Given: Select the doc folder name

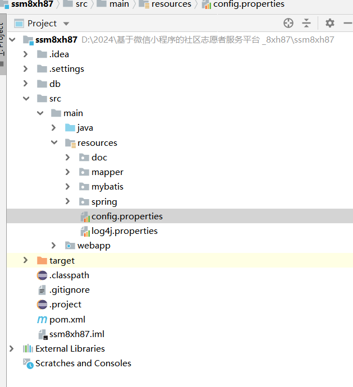Looking at the screenshot, I should tap(99, 158).
